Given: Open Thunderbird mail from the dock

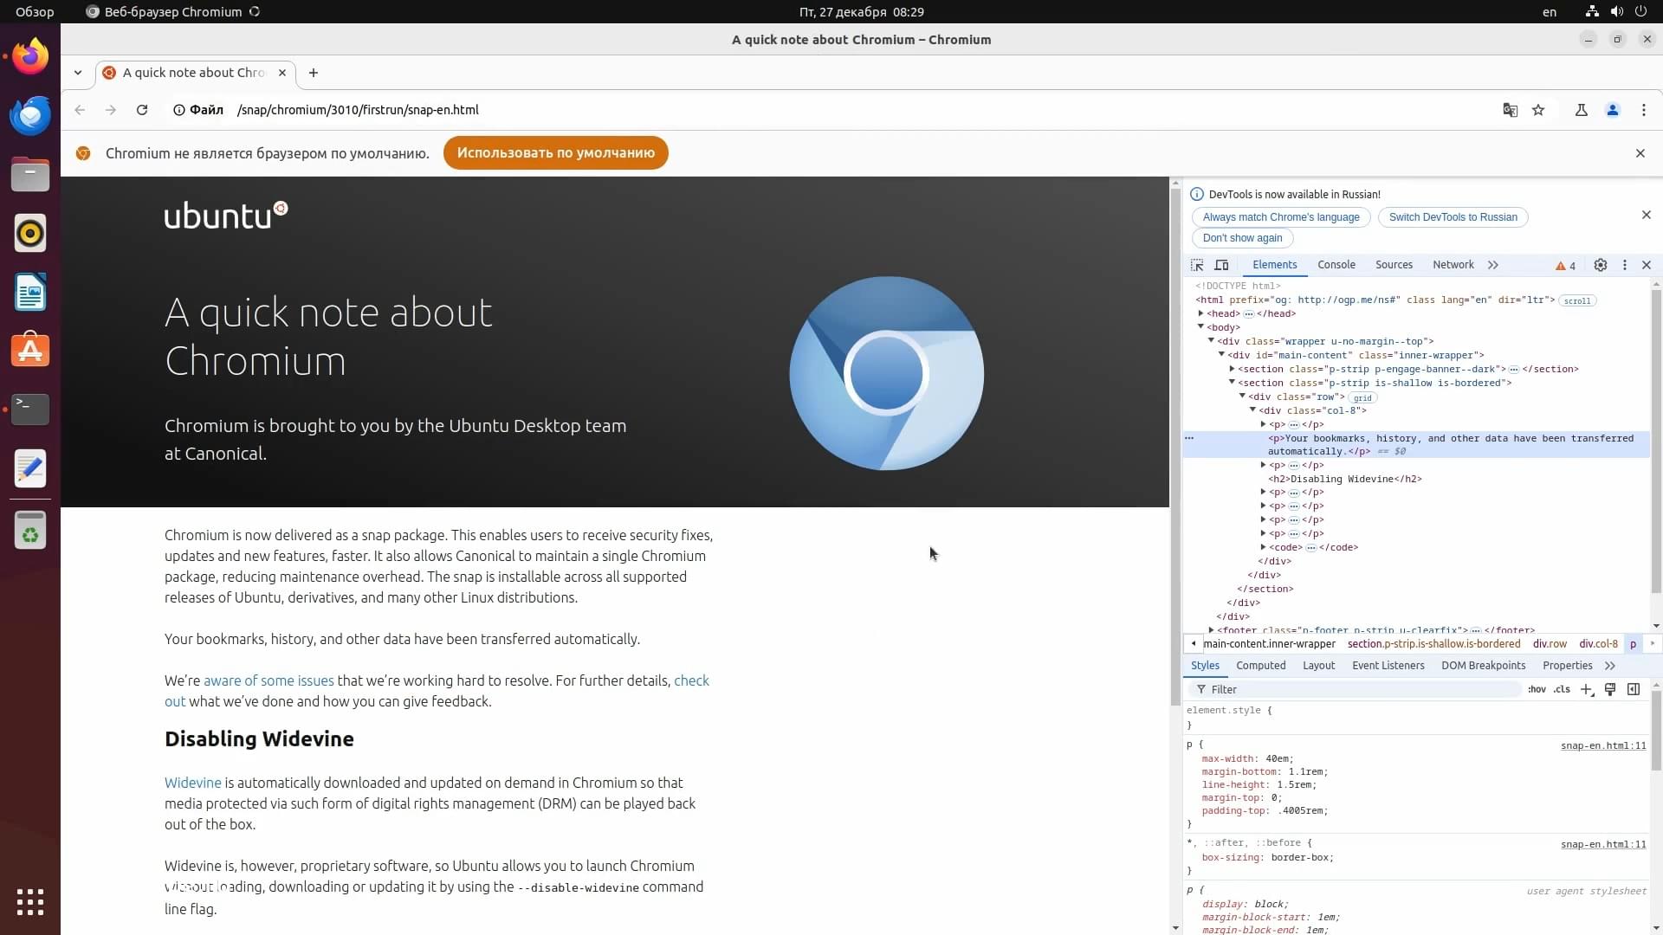Looking at the screenshot, I should 30,115.
